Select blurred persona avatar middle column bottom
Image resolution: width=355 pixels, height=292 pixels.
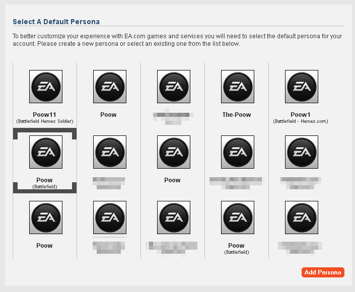pos(174,217)
